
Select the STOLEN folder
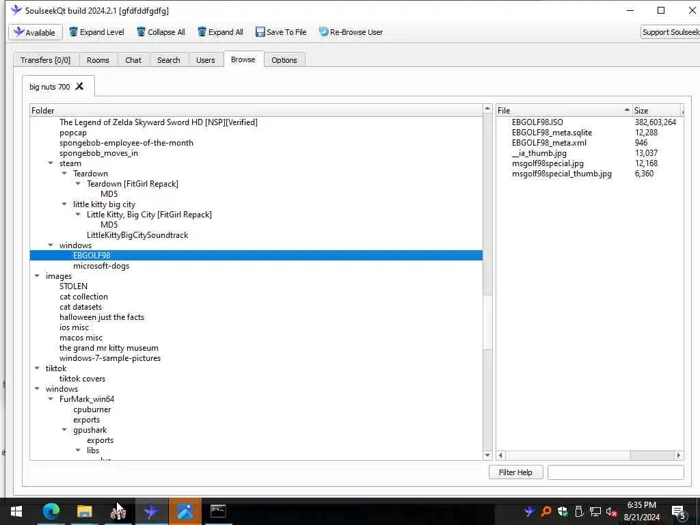pos(74,286)
